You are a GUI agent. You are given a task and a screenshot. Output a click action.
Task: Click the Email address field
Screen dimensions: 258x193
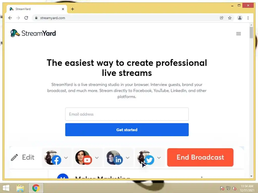tap(127, 114)
